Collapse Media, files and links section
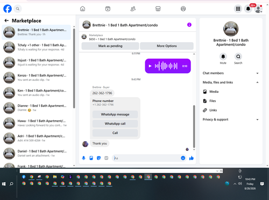Viewport: 269px width, 200px height. (231, 82)
